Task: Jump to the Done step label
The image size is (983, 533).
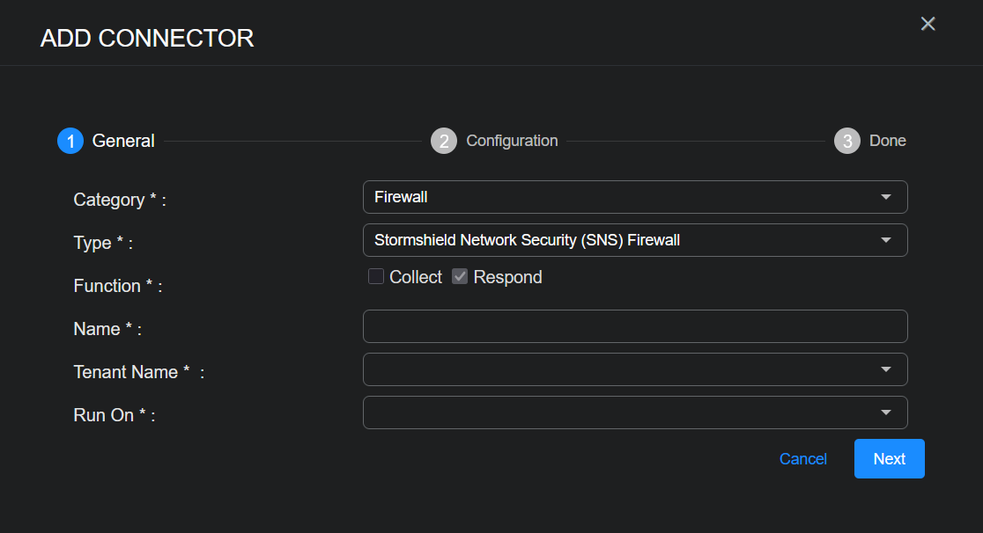Action: click(x=887, y=141)
